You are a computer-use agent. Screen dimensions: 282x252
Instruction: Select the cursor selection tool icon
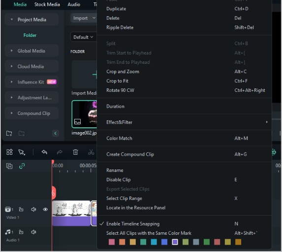[22, 152]
